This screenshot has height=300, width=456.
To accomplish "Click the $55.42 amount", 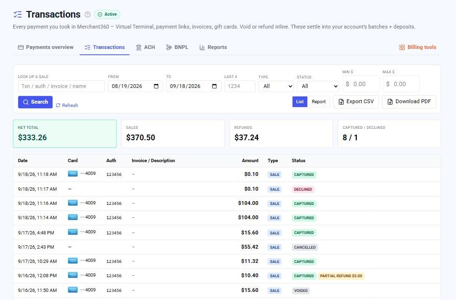I will coord(249,247).
